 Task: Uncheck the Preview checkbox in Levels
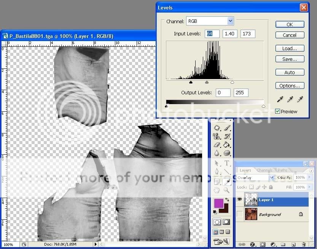click(277, 111)
